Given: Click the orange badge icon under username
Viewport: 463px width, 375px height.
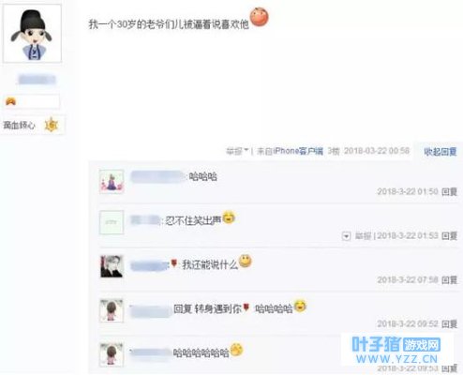Looking at the screenshot, I should coord(10,101).
